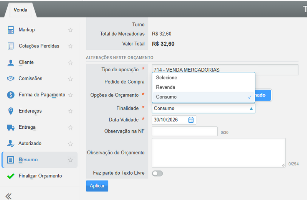Screen dimensions: 307x200
Task: Choose Selecione in the Finalidade list
Action: pos(203,78)
